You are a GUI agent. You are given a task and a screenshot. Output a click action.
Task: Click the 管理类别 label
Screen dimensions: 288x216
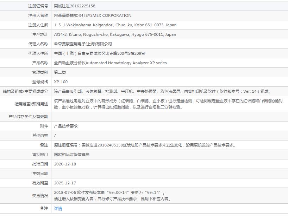click(x=40, y=72)
